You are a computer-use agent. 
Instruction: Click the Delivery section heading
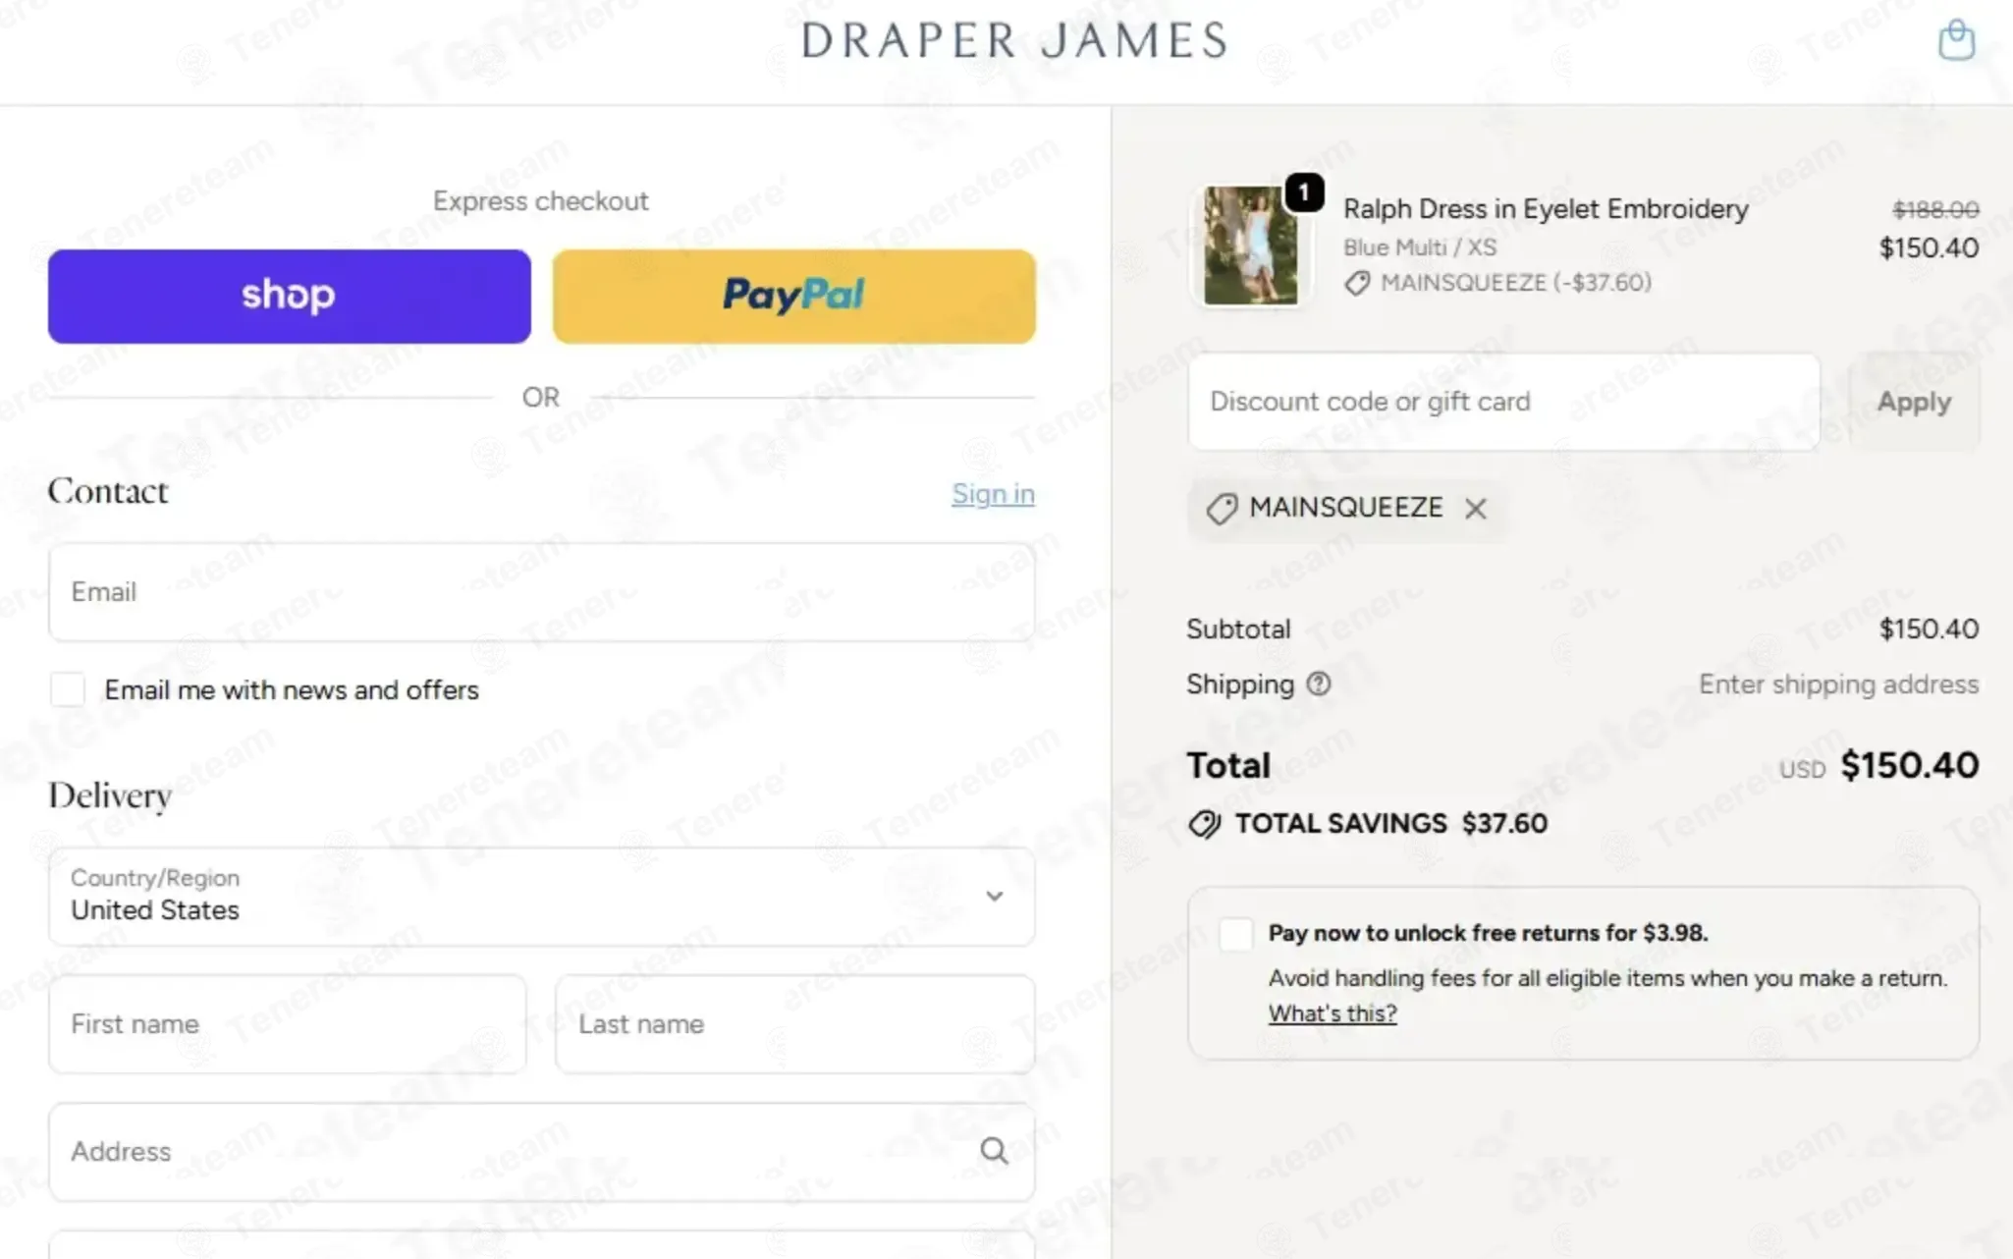(110, 796)
